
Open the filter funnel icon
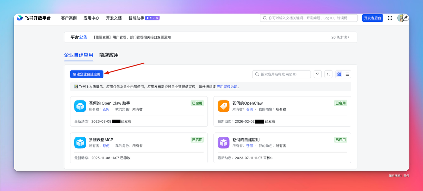[318, 74]
